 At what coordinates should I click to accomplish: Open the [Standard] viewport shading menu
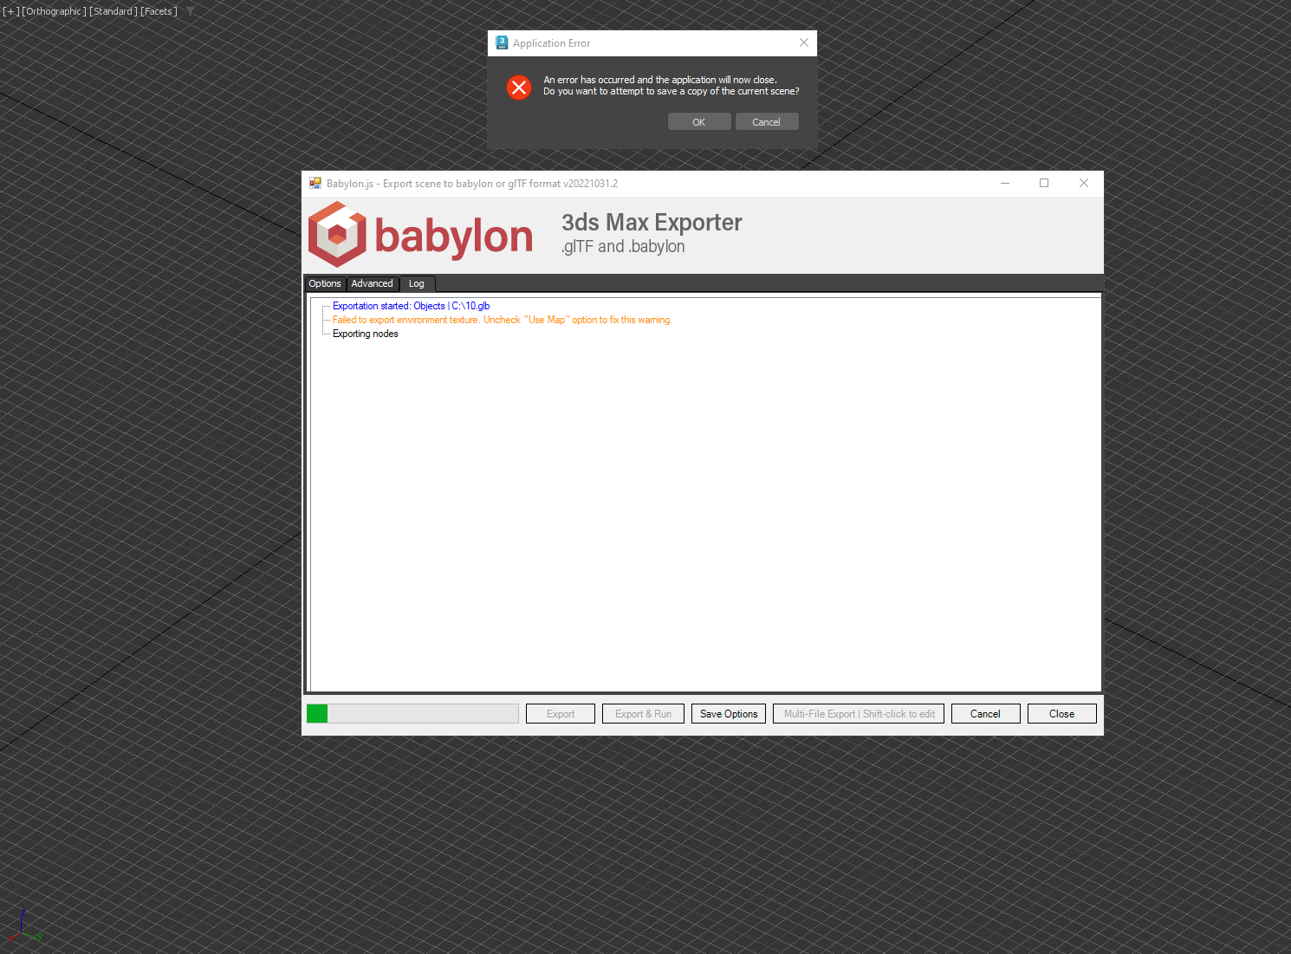(x=114, y=11)
